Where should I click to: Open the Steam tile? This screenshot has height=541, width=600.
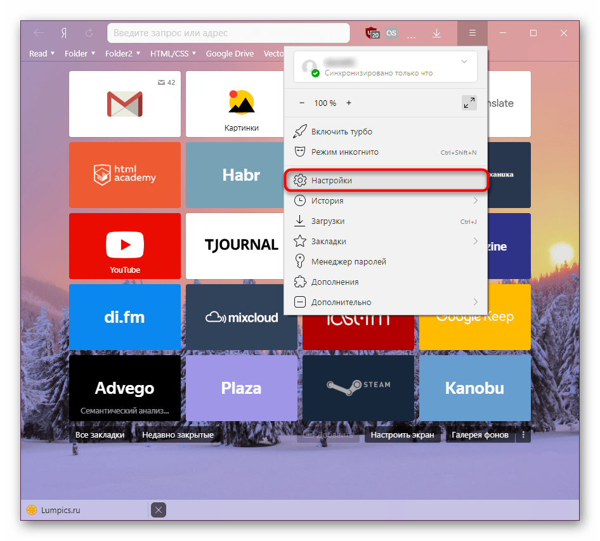click(358, 388)
